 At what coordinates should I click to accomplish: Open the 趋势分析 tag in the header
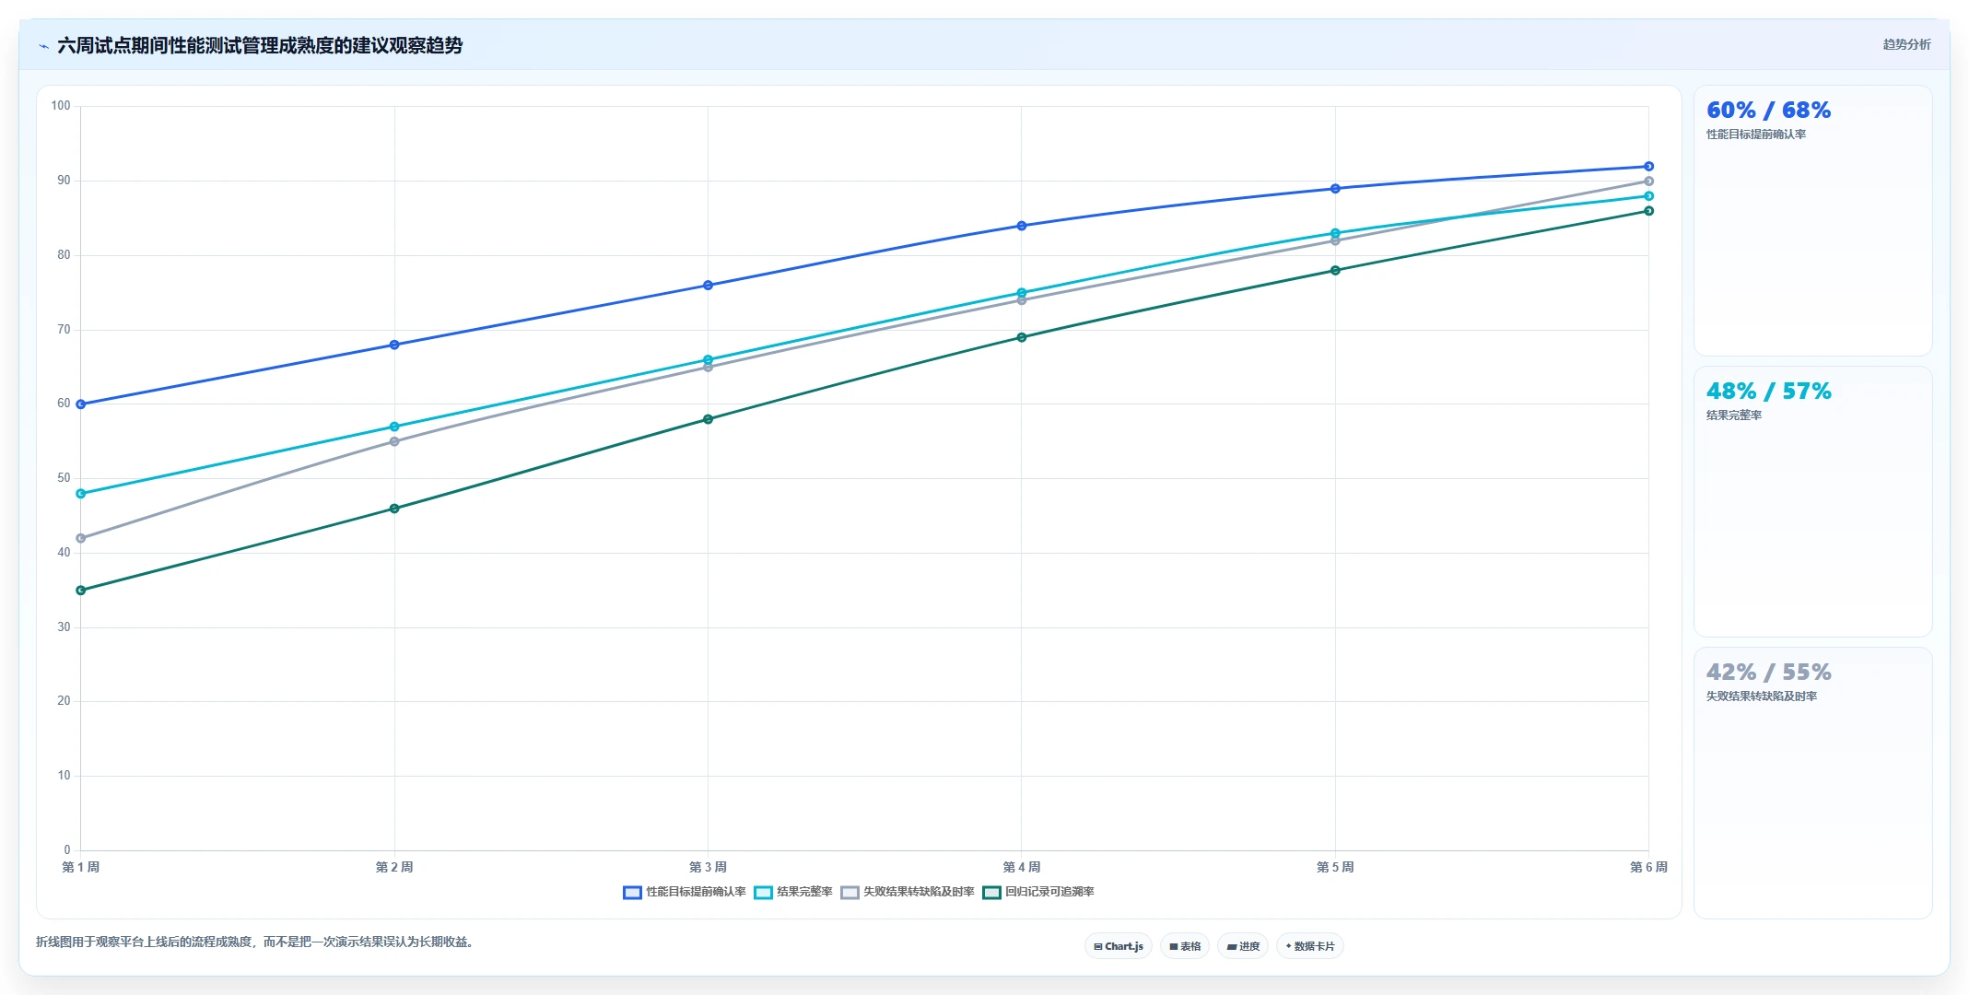click(x=1906, y=44)
